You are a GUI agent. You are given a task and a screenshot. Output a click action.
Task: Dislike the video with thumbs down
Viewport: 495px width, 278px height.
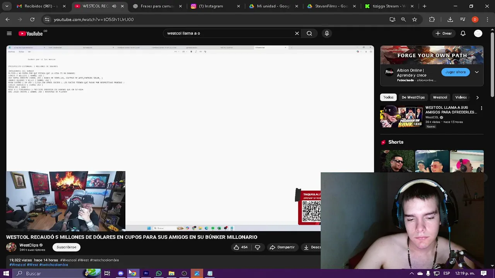(x=258, y=247)
